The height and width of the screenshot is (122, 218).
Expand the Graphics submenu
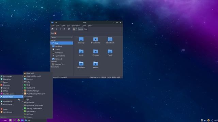12,85
